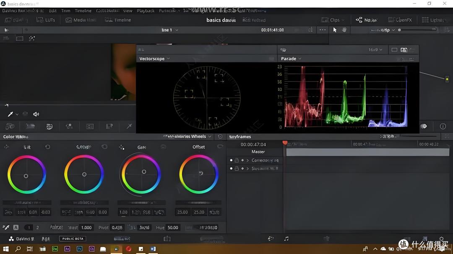Click the auto balance wand icon bottom left

pyautogui.click(x=6, y=228)
